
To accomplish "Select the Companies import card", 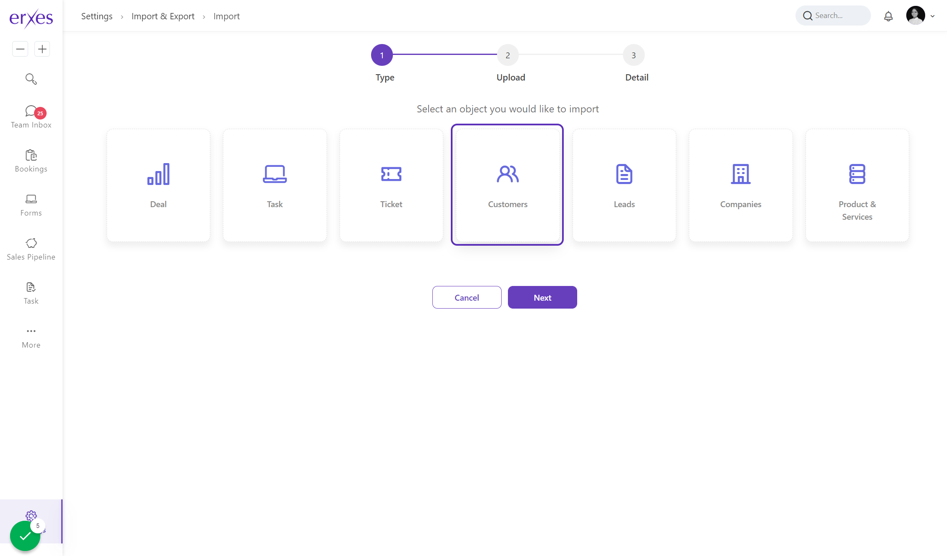I will [740, 185].
